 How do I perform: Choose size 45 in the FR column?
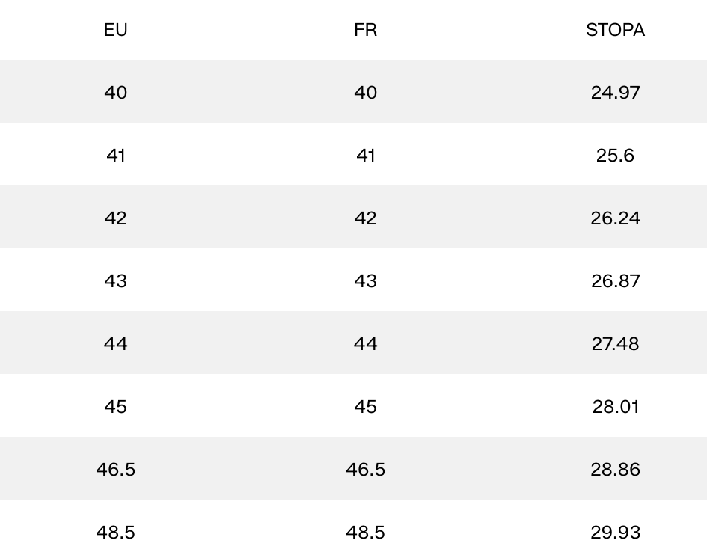pyautogui.click(x=365, y=406)
